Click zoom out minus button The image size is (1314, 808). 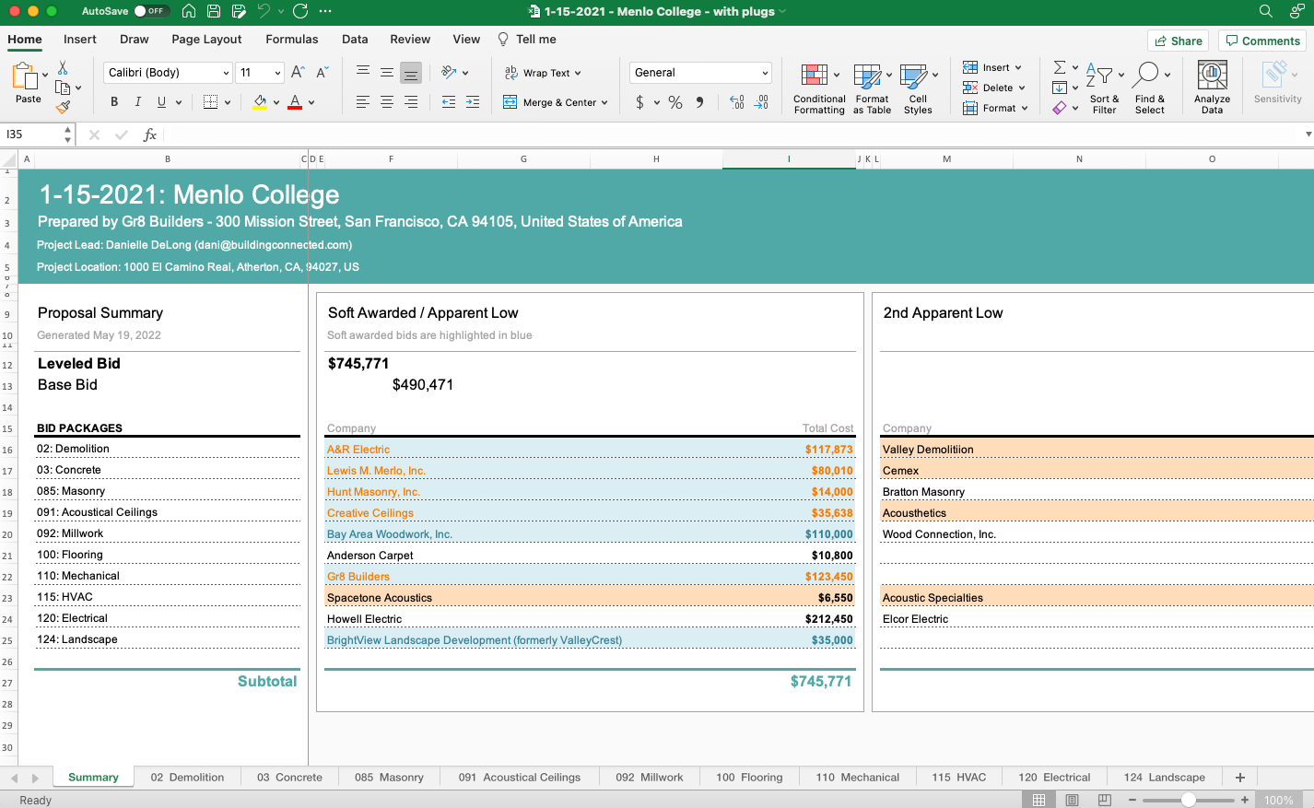1132,800
